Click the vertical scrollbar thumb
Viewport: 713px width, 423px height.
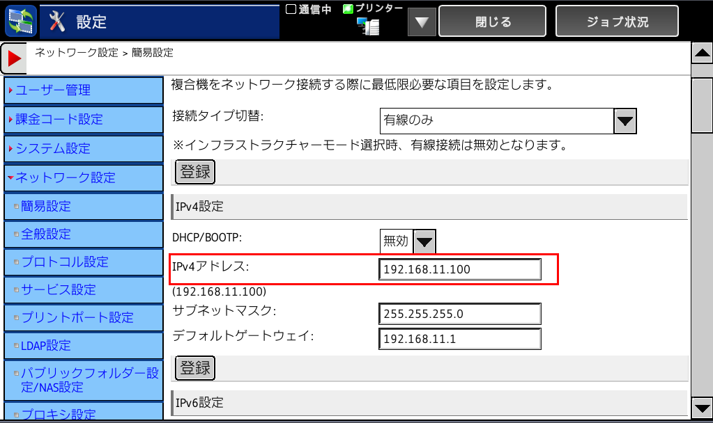coord(701,104)
